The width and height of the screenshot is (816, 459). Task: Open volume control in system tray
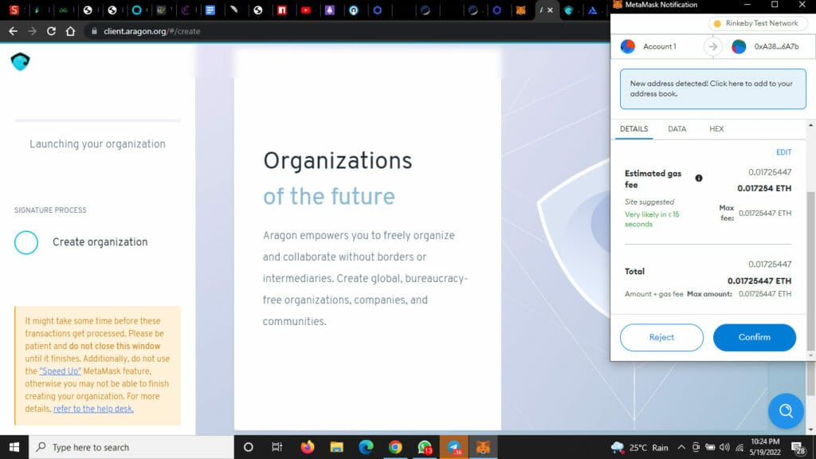pos(724,447)
